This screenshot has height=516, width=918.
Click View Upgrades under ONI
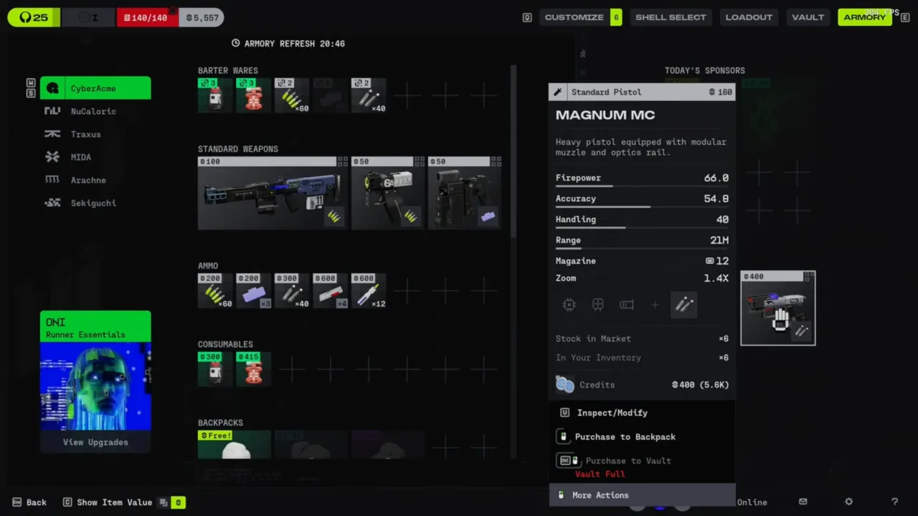95,442
